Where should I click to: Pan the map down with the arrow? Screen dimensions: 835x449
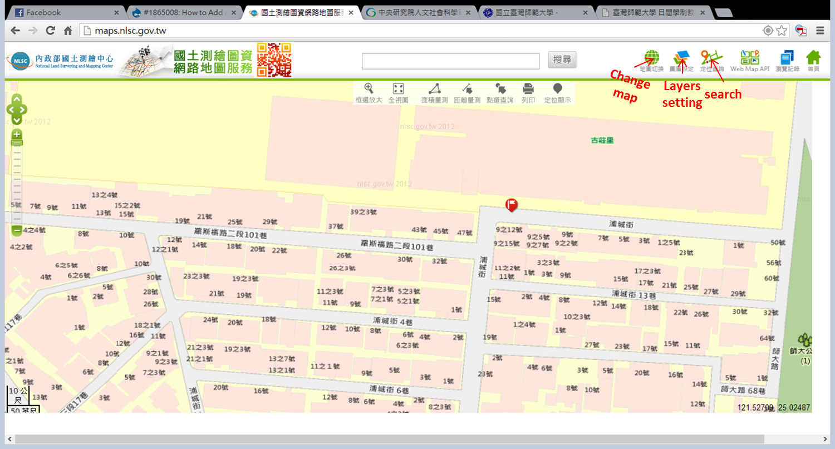pyautogui.click(x=17, y=120)
